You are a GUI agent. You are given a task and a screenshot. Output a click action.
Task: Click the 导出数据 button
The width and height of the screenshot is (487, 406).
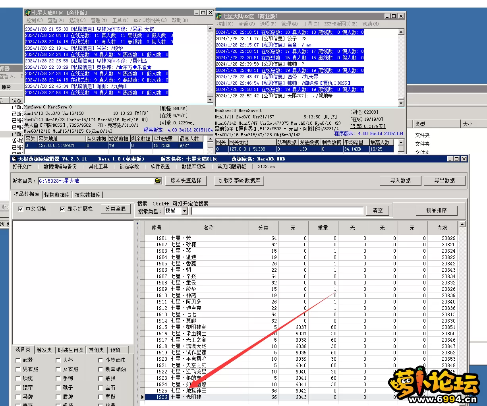click(x=444, y=180)
